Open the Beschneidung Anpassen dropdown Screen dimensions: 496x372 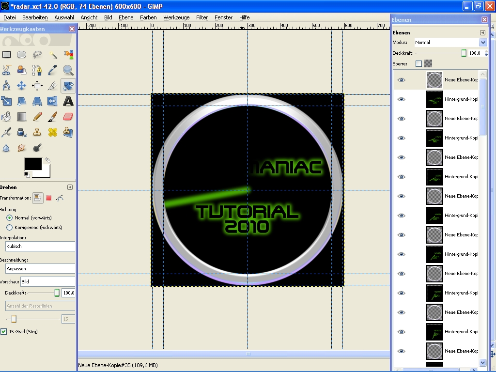click(40, 268)
